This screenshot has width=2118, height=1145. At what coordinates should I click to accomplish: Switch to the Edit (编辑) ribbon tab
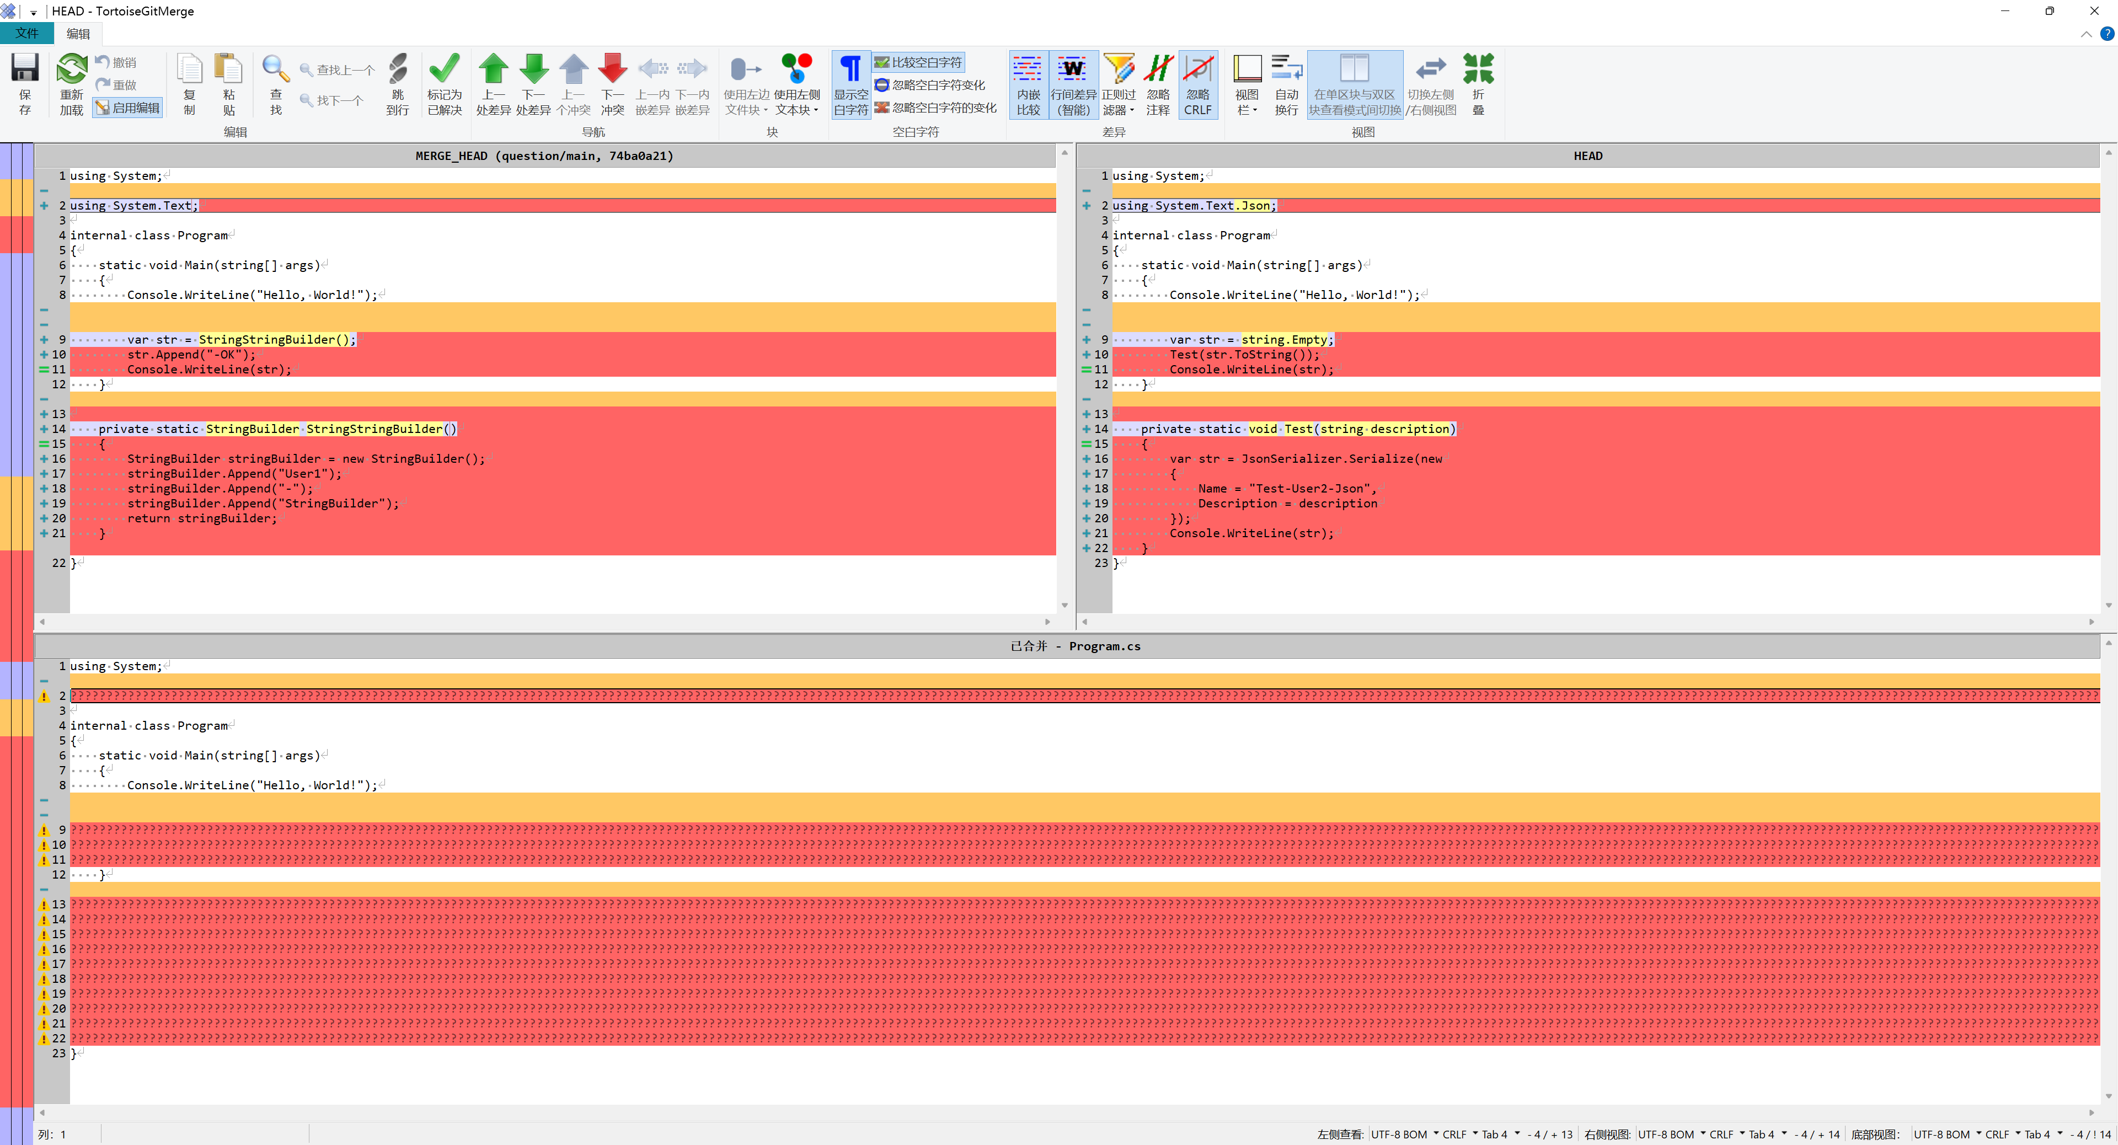pyautogui.click(x=78, y=34)
